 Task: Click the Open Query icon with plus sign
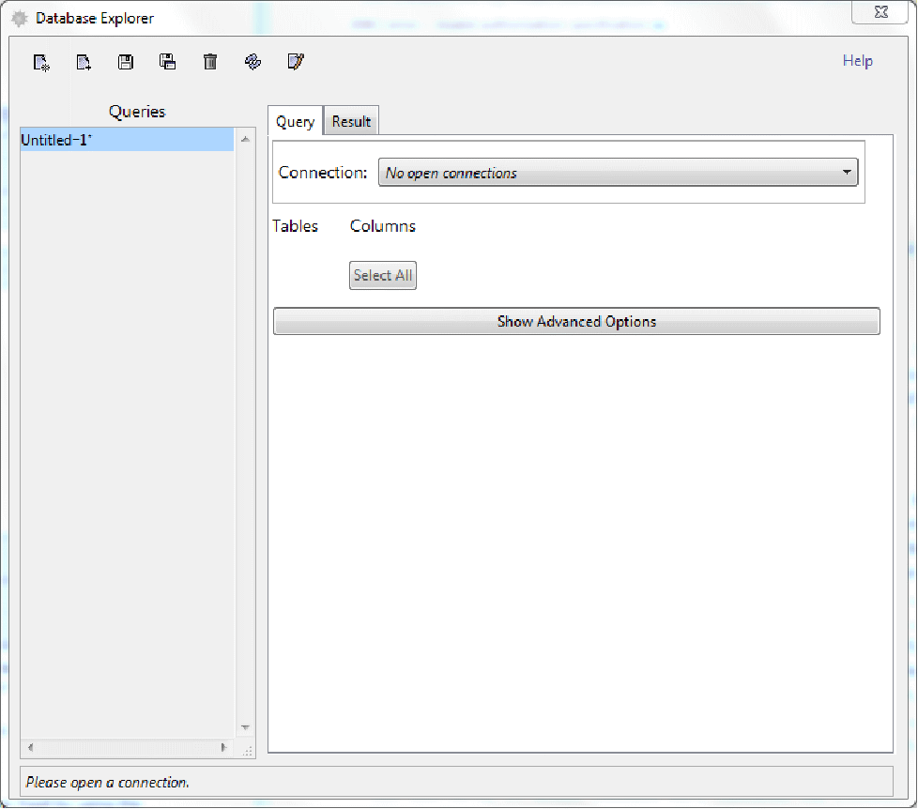[x=84, y=63]
